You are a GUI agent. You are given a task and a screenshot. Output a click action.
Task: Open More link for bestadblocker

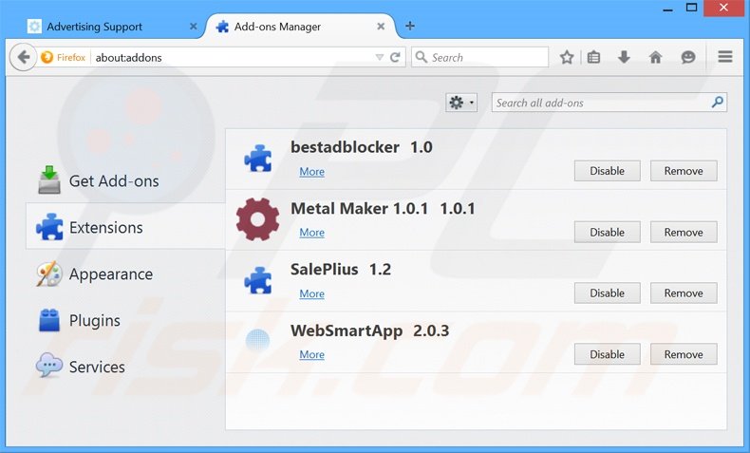point(311,172)
